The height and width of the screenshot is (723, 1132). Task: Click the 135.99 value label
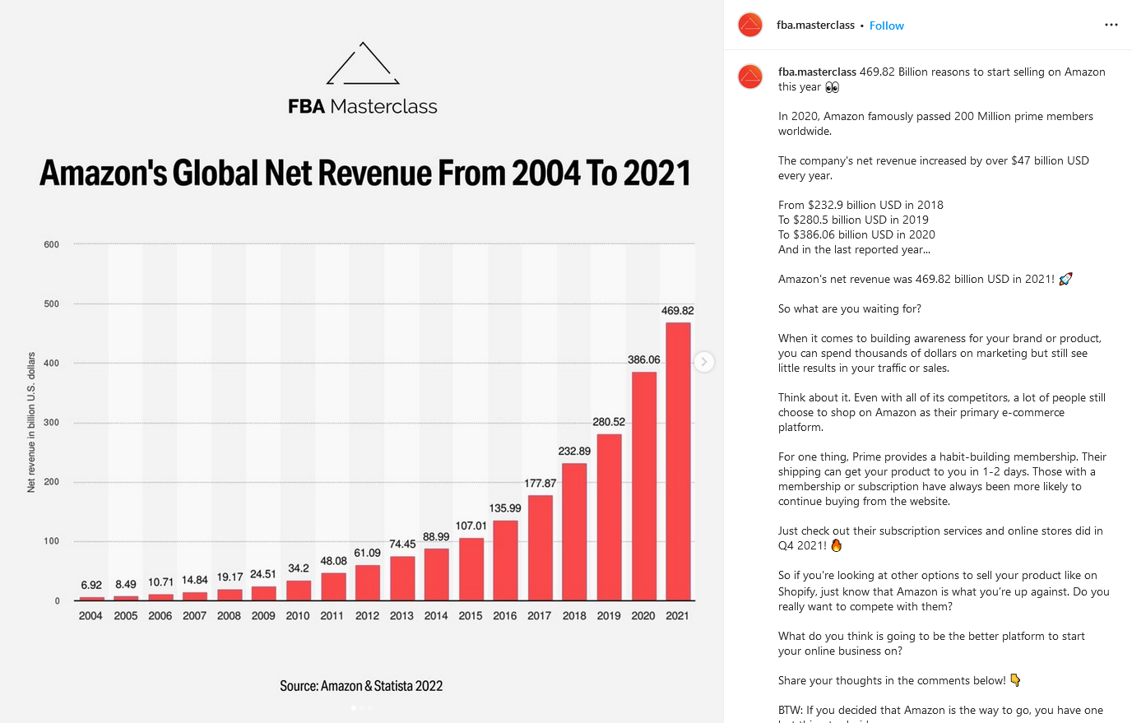tap(505, 508)
